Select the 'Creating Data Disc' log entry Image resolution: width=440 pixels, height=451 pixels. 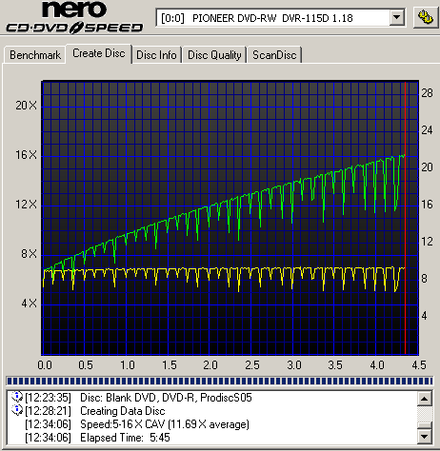[x=123, y=411]
